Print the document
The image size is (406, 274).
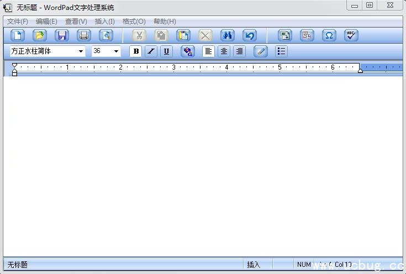click(x=84, y=35)
